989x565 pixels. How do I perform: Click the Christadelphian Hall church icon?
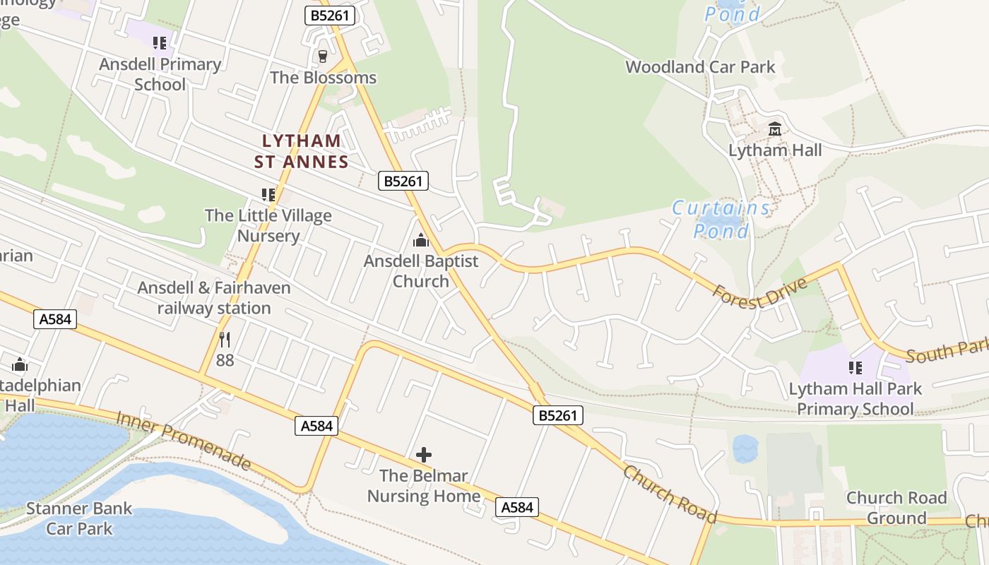tap(20, 364)
